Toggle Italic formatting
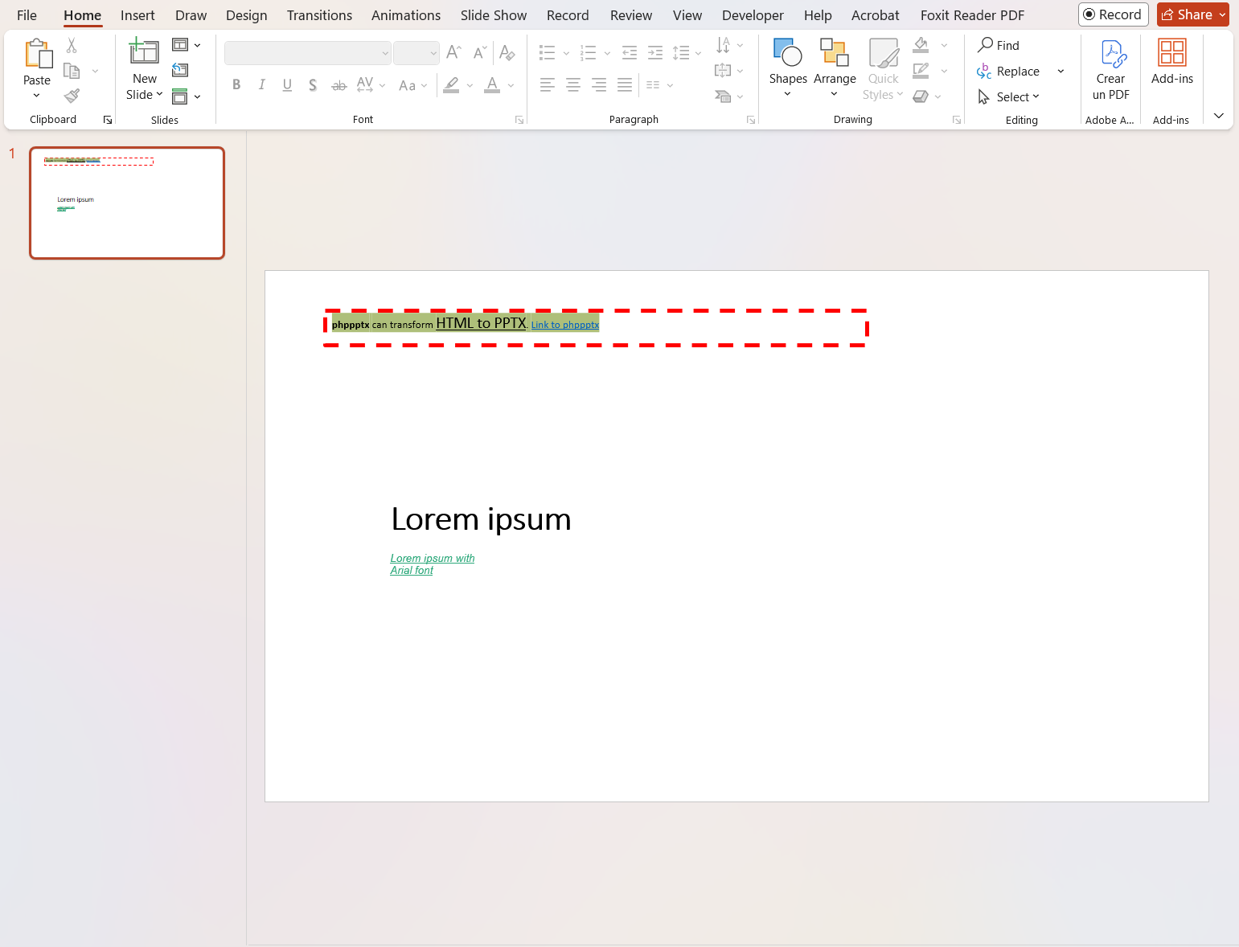 point(261,85)
